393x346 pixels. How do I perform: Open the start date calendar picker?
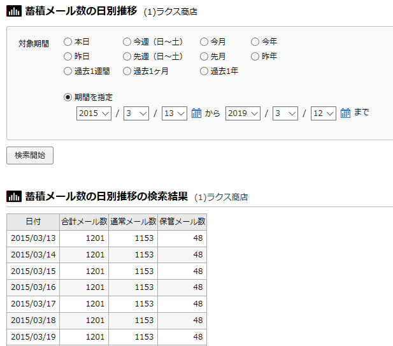(x=196, y=113)
